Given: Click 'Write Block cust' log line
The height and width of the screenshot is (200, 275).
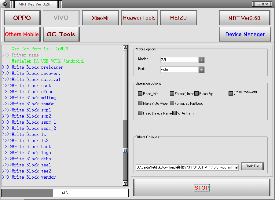Looking at the screenshot, I should pyautogui.click(x=27, y=86).
